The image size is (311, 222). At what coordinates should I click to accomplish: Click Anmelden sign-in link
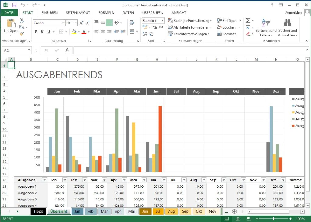tap(293, 12)
